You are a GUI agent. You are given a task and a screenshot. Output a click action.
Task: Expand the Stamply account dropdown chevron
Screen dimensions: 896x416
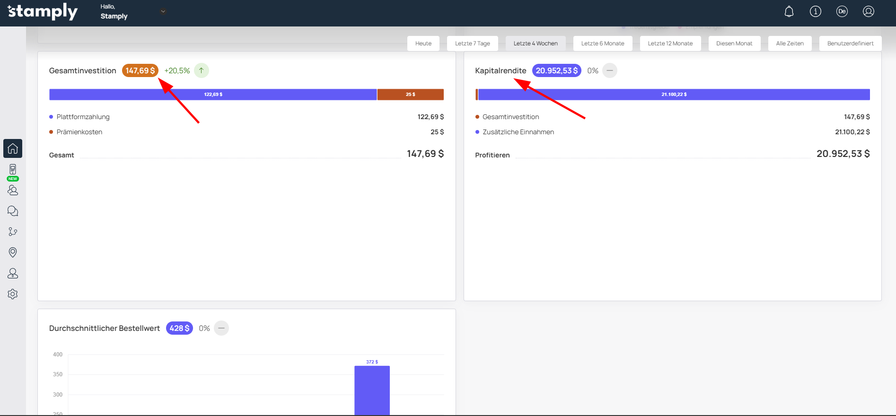point(163,11)
